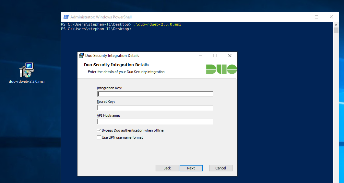This screenshot has width=344, height=183.
Task: Cancel the Duo installation
Action: [x=220, y=168]
